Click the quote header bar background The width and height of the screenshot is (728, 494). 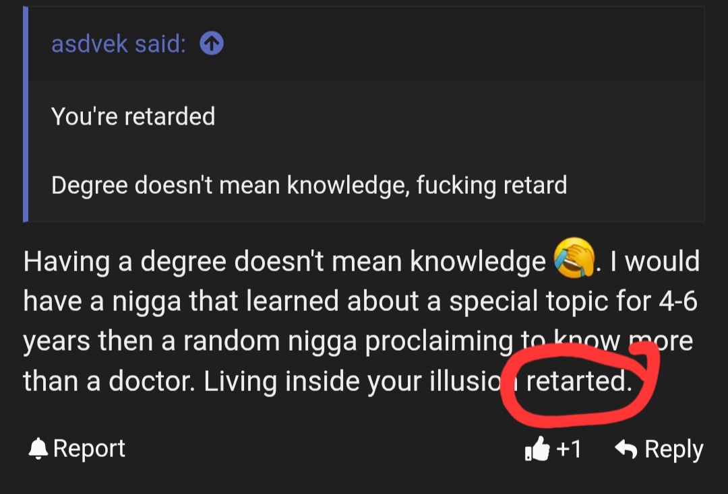[x=366, y=44]
